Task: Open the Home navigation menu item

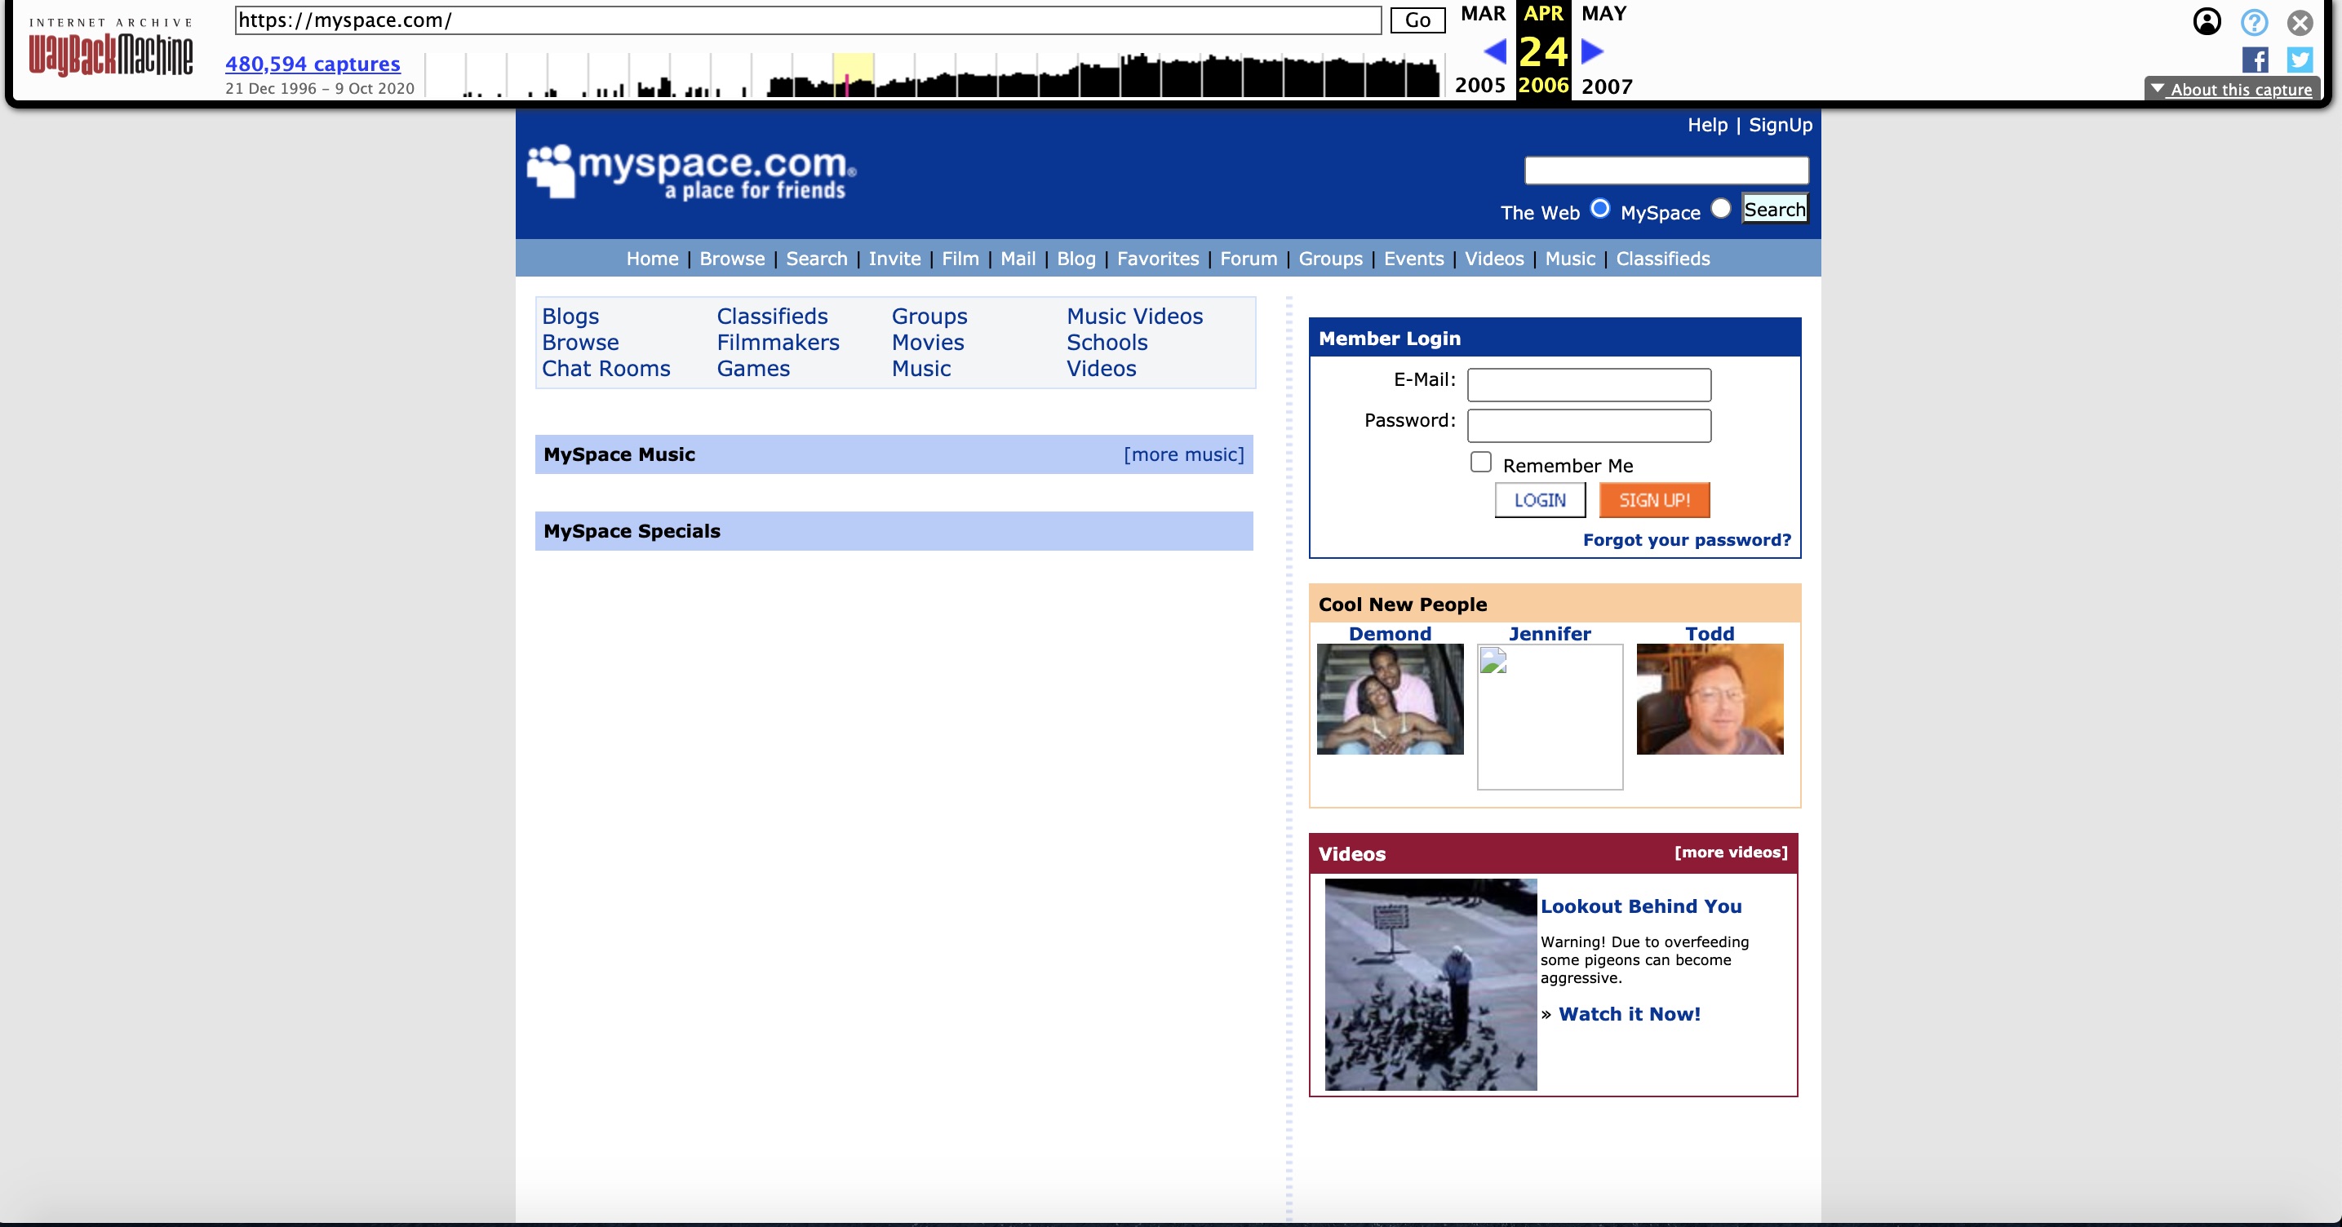Action: point(652,259)
